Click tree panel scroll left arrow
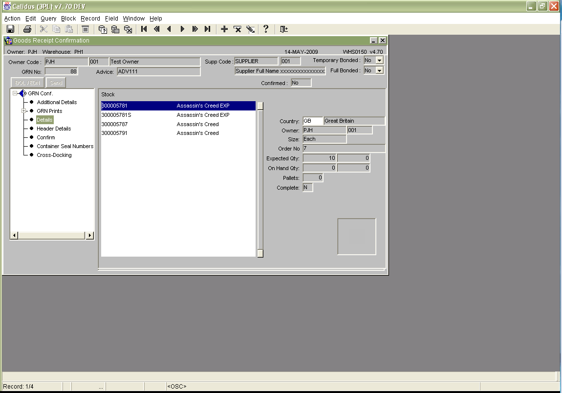Screen dimensions: 562x393 [14, 236]
